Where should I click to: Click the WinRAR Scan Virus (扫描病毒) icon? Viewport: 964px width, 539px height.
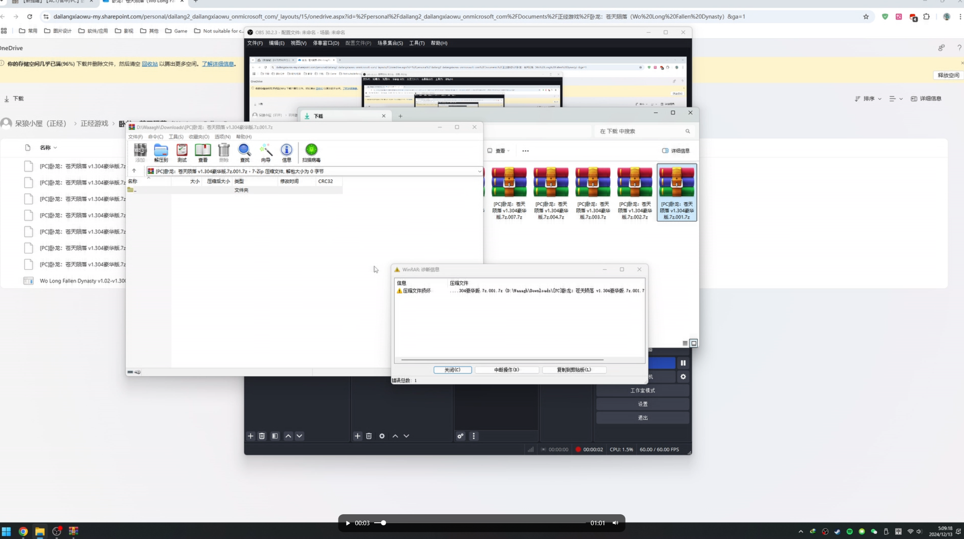pos(311,153)
